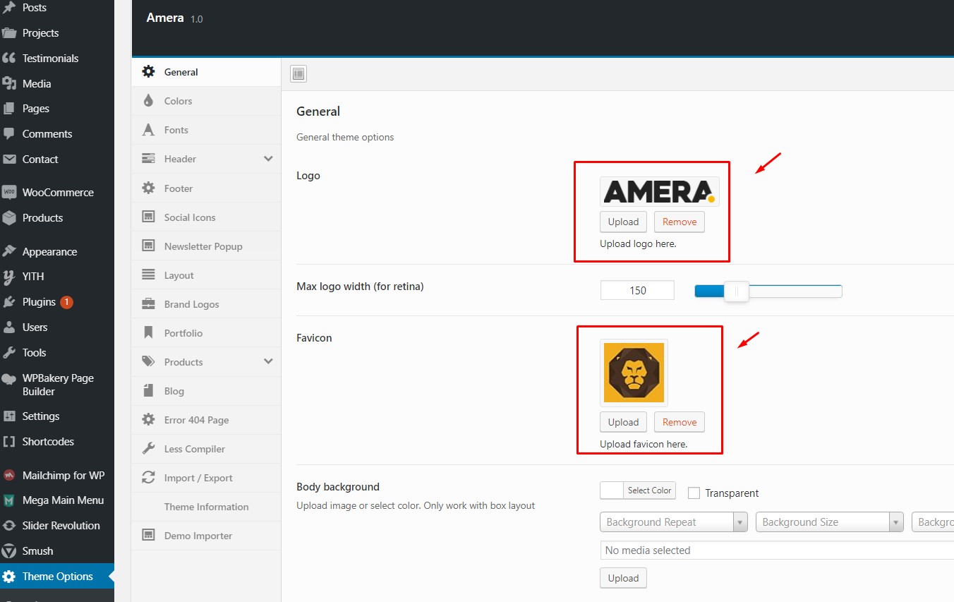Remove the uploaded Amera logo
Viewport: 954px width, 602px height.
click(x=679, y=222)
